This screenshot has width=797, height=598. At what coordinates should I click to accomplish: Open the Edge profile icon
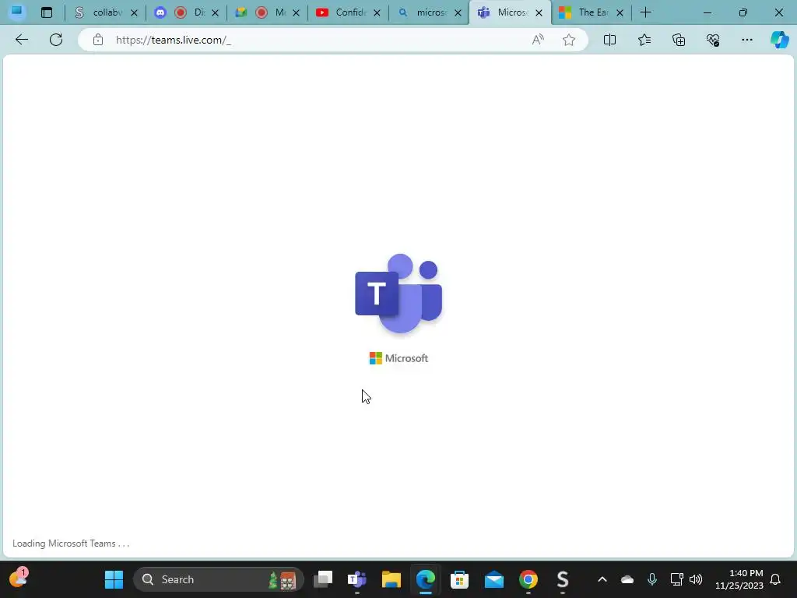17,12
